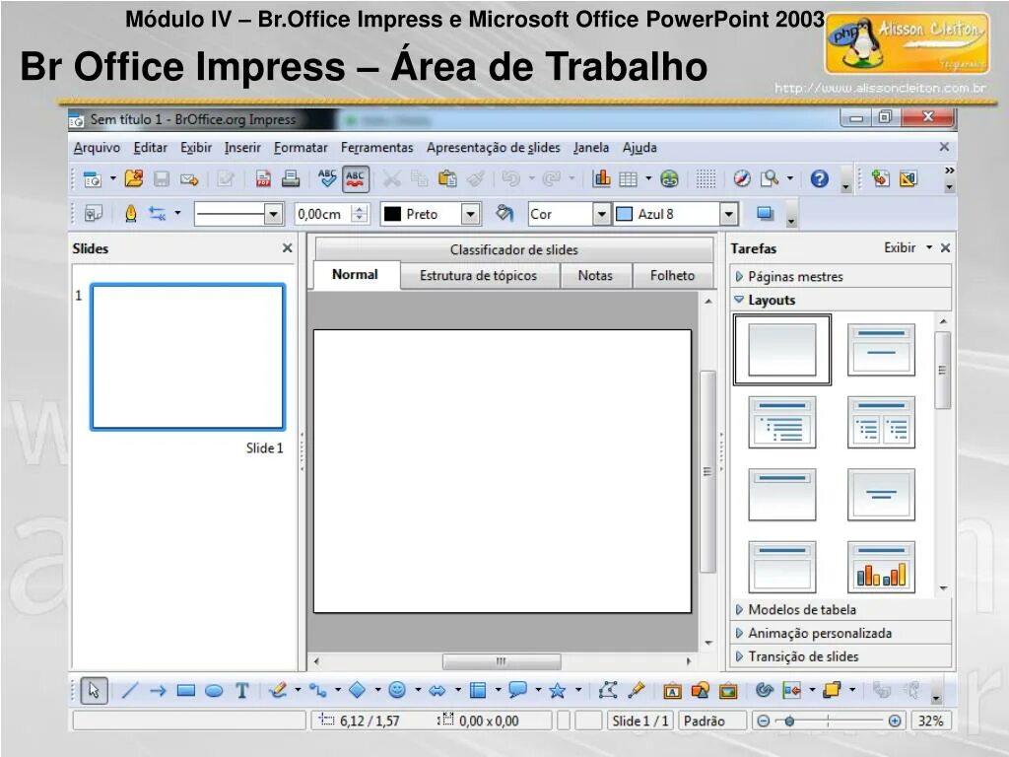
Task: Select the Callouts speech bubble tool
Action: click(517, 690)
